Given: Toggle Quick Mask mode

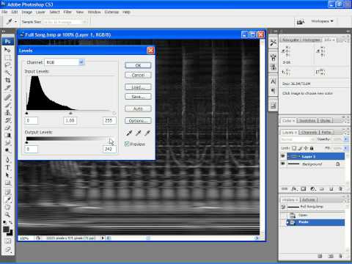Looking at the screenshot, I should point(7,241).
